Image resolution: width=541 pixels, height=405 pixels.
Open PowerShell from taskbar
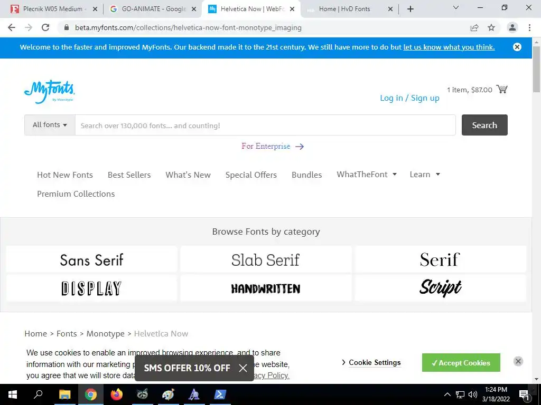click(220, 394)
